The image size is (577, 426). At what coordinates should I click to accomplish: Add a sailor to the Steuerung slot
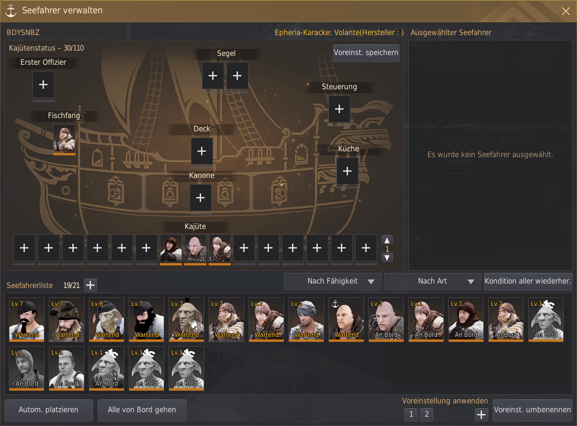pos(340,109)
